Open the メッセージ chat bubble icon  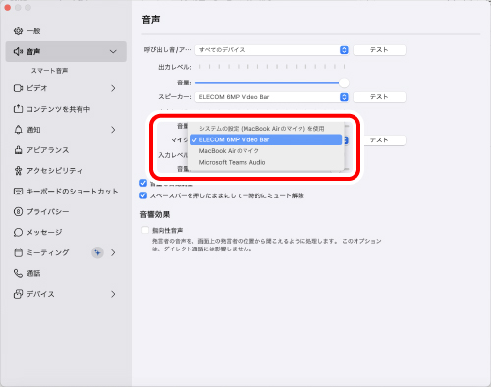tap(18, 232)
